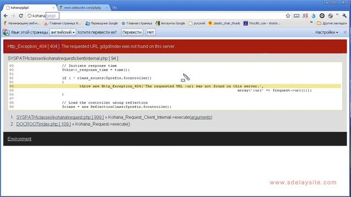
Task: Click the translate bar icon
Action: click(6, 32)
